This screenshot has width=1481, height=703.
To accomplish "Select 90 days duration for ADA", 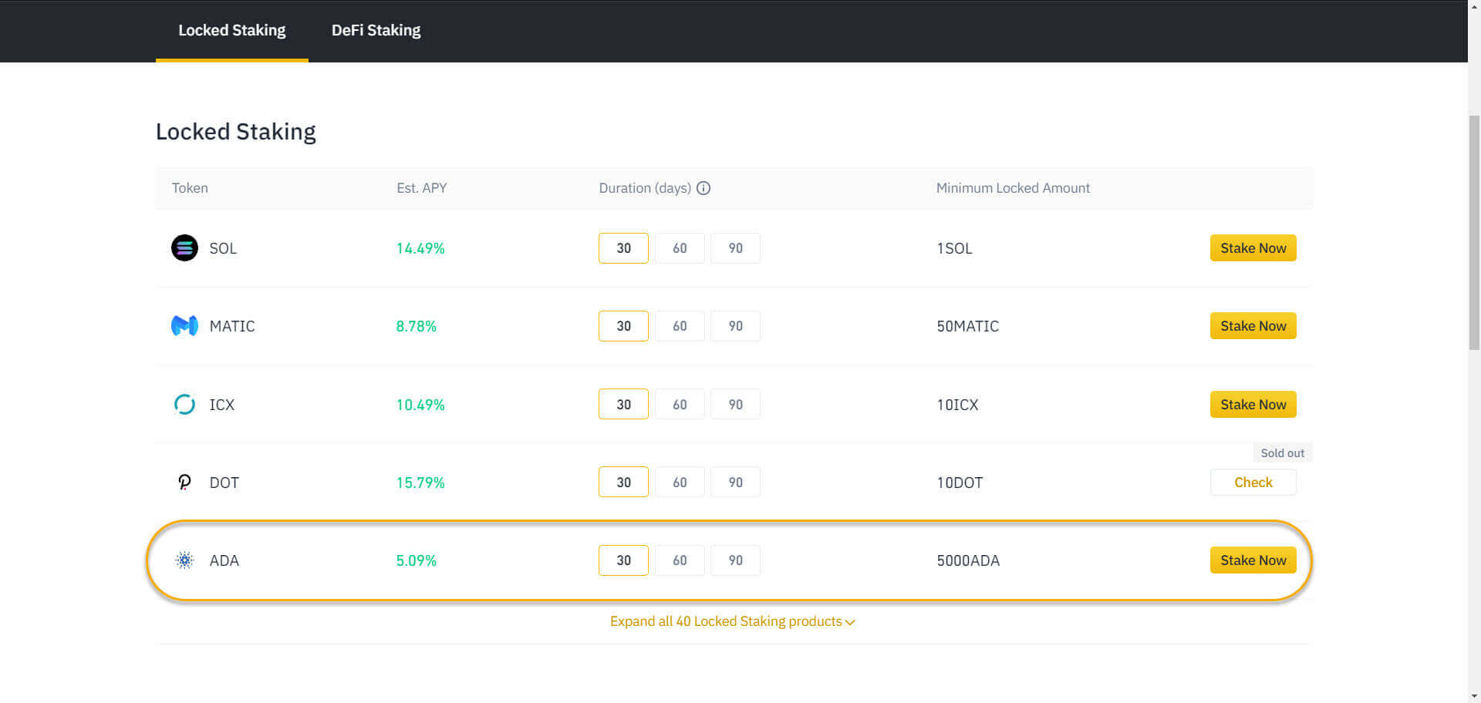I will (x=735, y=560).
